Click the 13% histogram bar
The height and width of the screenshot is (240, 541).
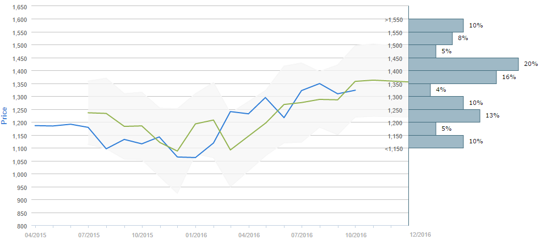coord(444,116)
